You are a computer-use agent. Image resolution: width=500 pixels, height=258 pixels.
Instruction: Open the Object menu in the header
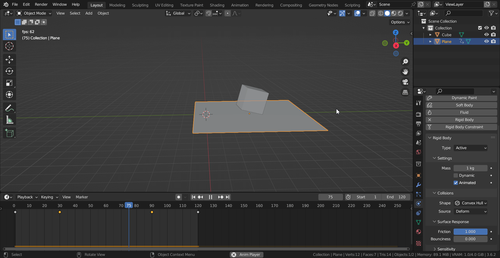[x=103, y=13]
